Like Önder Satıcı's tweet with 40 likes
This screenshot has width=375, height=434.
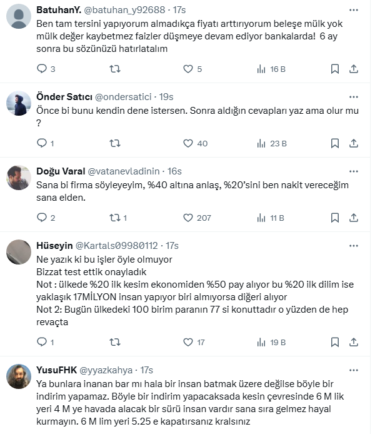pos(188,143)
